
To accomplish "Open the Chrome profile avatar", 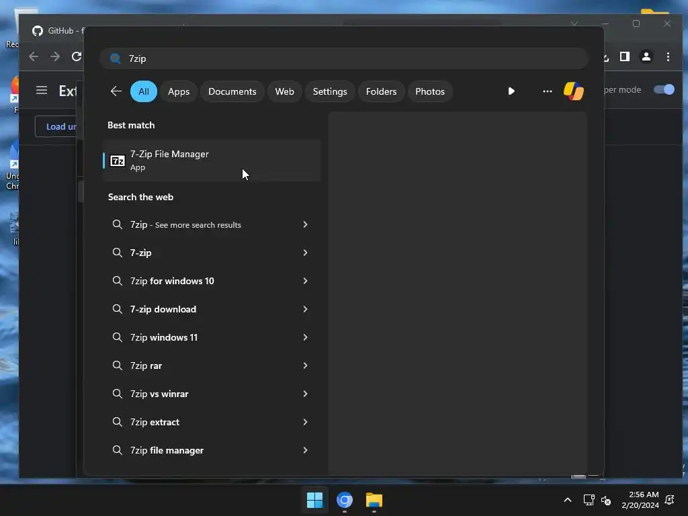I will point(646,56).
